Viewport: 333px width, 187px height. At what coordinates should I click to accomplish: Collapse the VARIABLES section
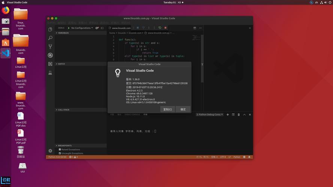[81, 33]
